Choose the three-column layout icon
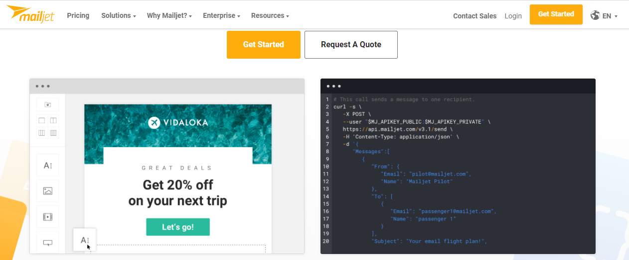The width and height of the screenshot is (629, 260). point(42,133)
